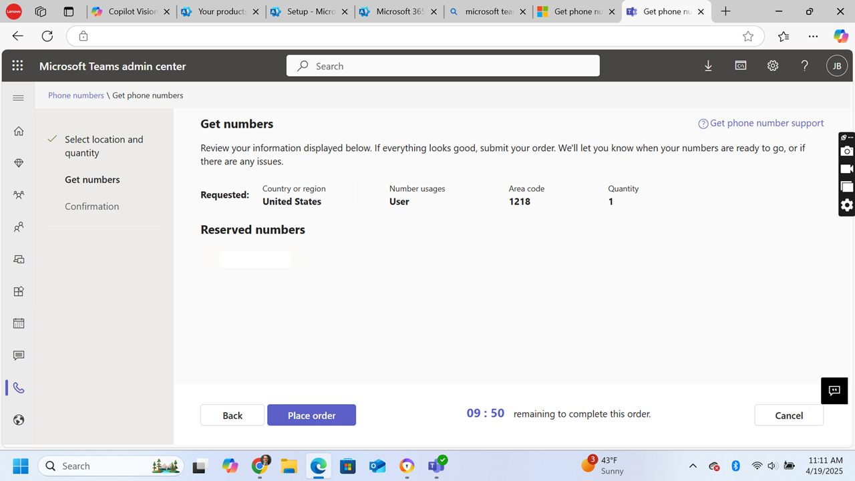Click the 11:11 AM clock in the taskbar
855x481 pixels.
(x=826, y=460)
